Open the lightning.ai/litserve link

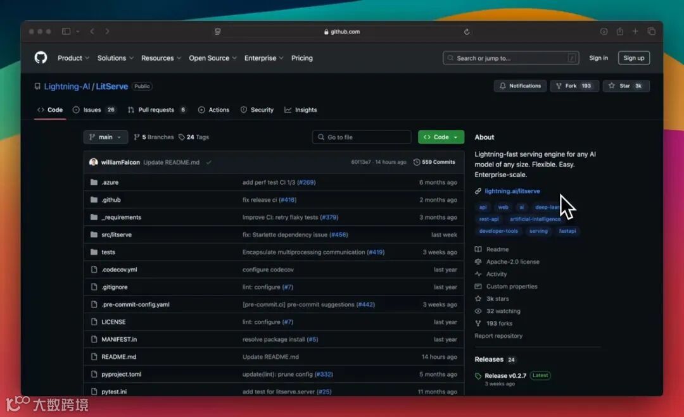pos(512,191)
